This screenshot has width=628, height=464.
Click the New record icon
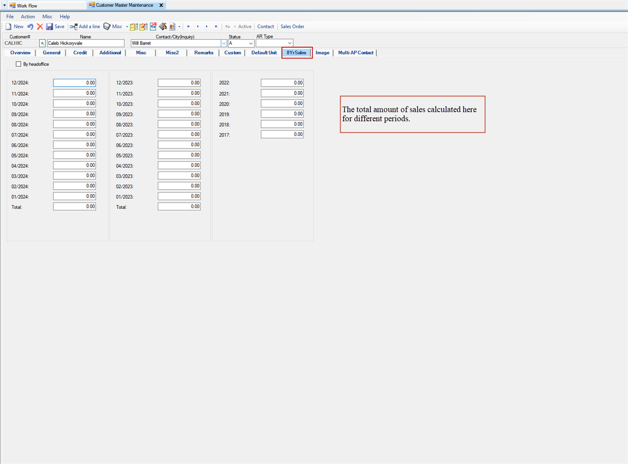(x=8, y=26)
